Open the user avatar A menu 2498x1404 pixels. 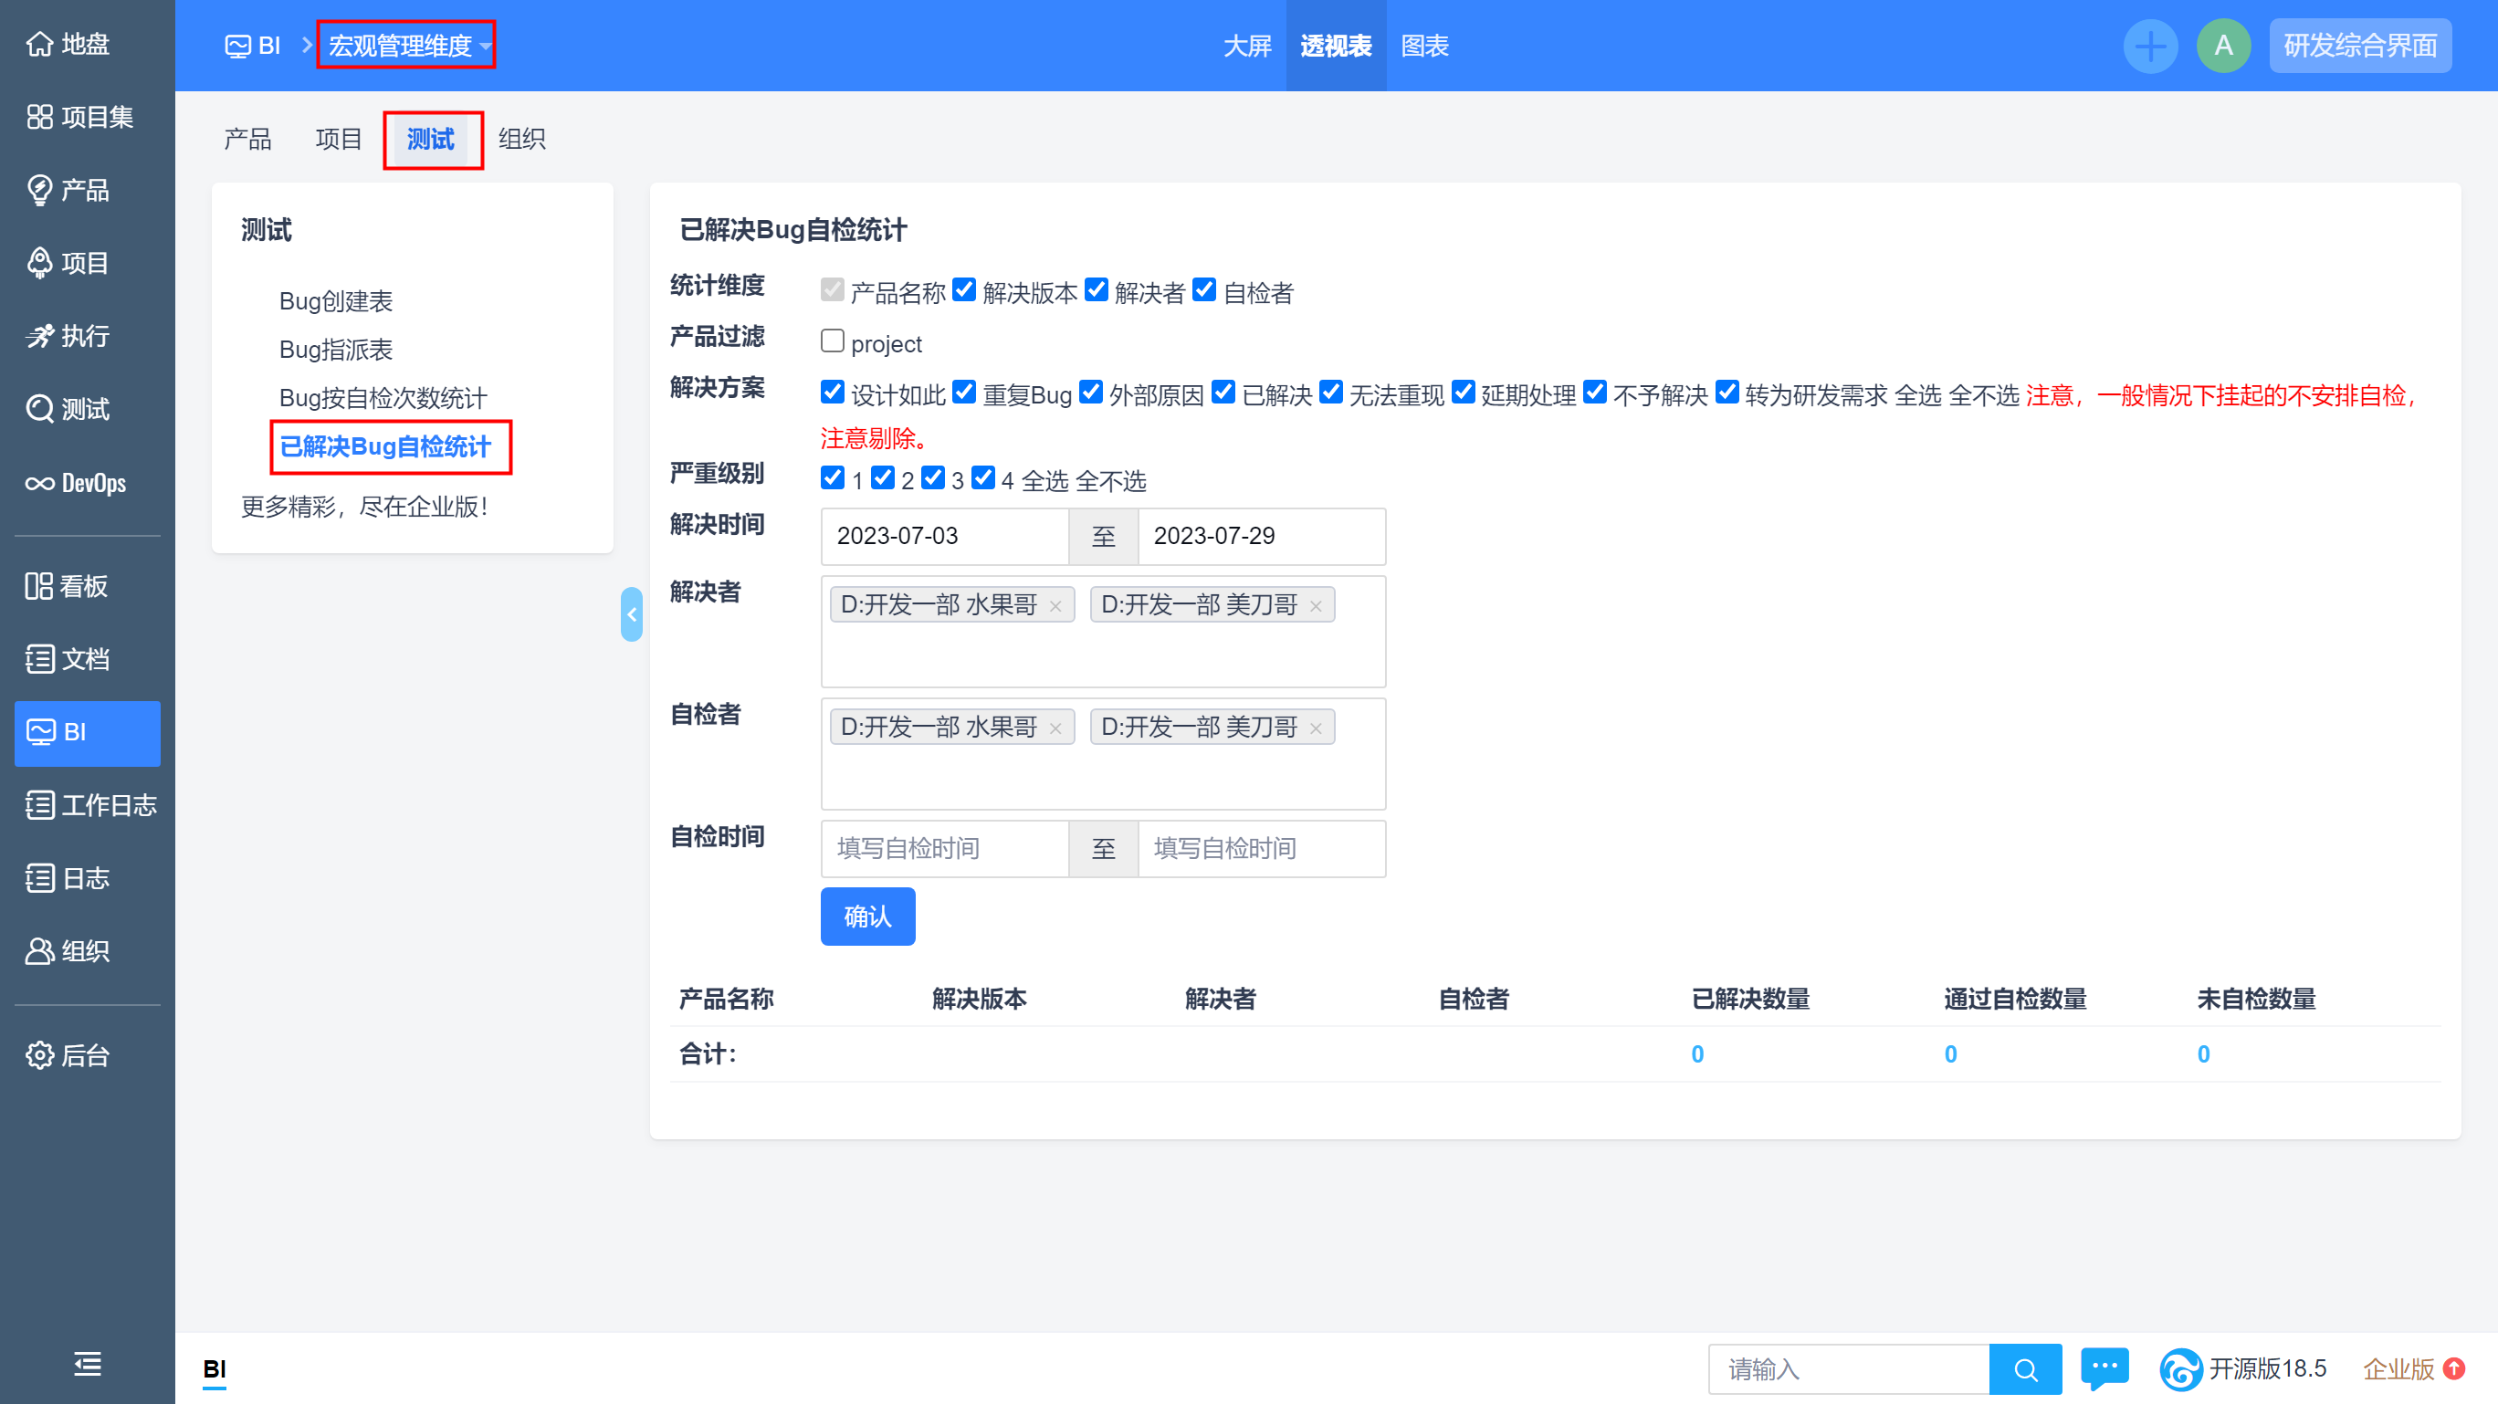(x=2223, y=46)
